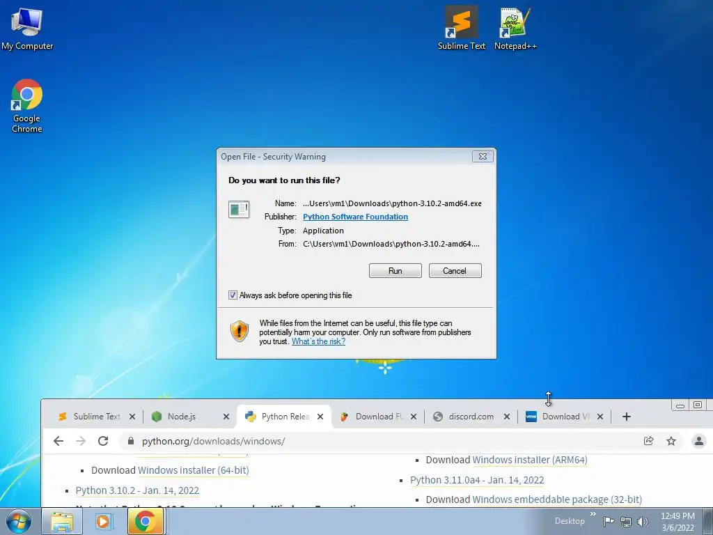Expand the Desktop toolbar chevron
713x535 pixels.
[x=593, y=515]
